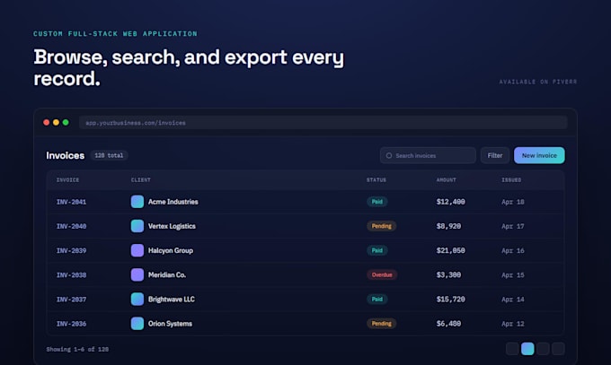Sort by the Amount column header
This screenshot has height=365, width=611.
[x=447, y=179]
